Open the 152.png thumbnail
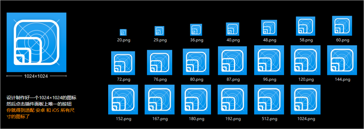The width and height of the screenshot is (364, 129). (x=123, y=99)
